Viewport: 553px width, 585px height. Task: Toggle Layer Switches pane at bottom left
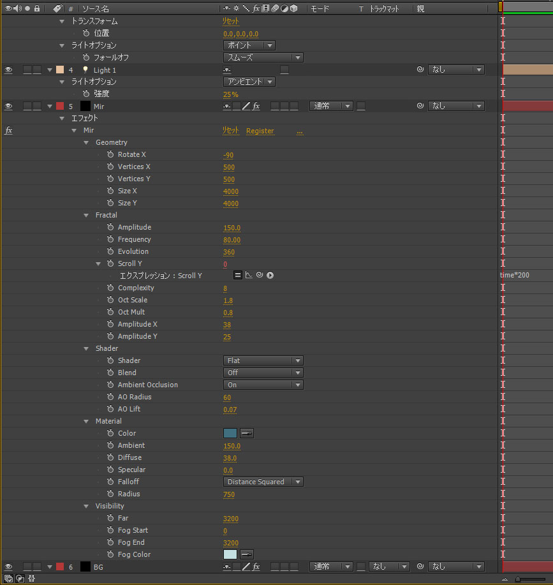point(8,579)
